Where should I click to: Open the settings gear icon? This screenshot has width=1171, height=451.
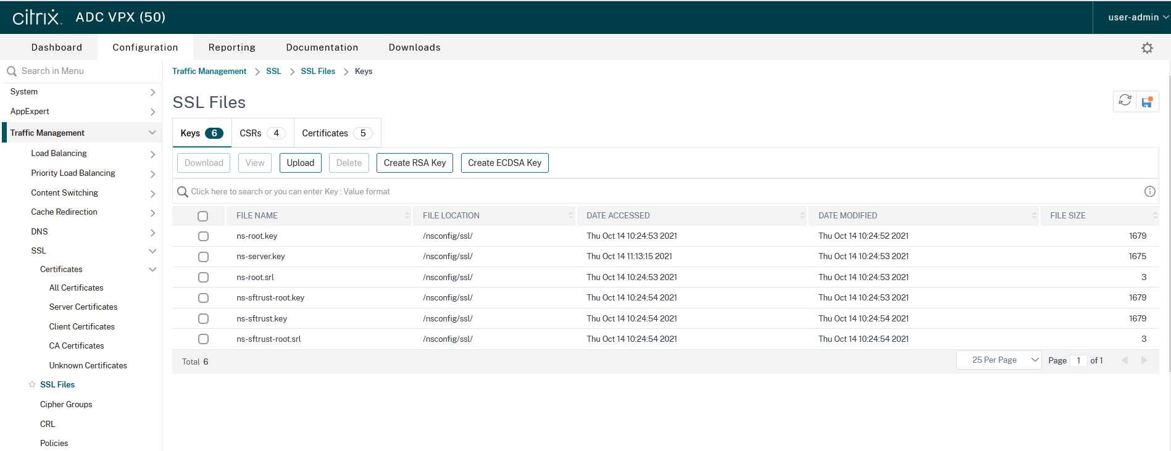point(1147,48)
